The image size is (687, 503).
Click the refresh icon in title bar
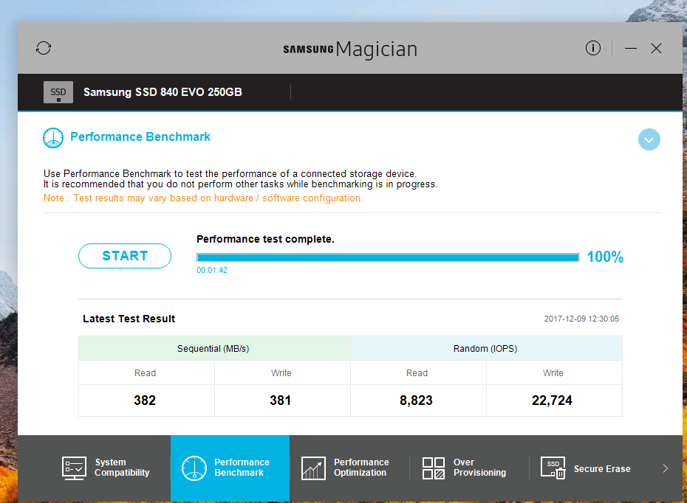[44, 48]
